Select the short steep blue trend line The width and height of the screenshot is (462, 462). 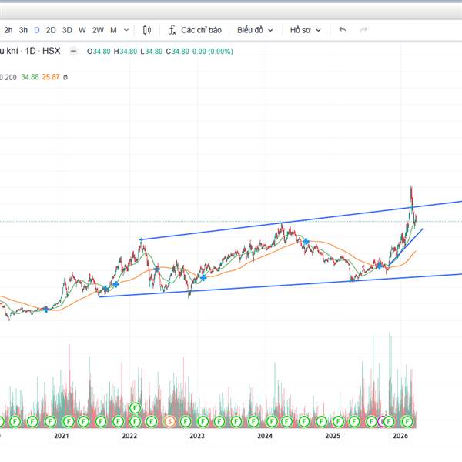coord(406,247)
